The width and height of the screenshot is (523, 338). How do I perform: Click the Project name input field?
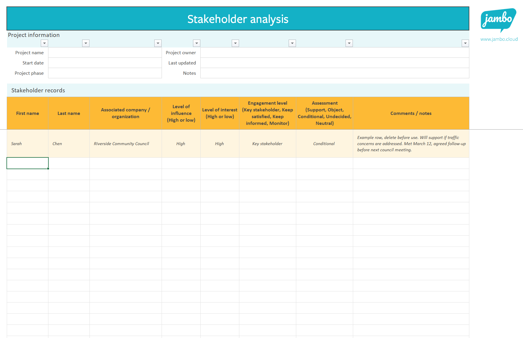tap(105, 53)
